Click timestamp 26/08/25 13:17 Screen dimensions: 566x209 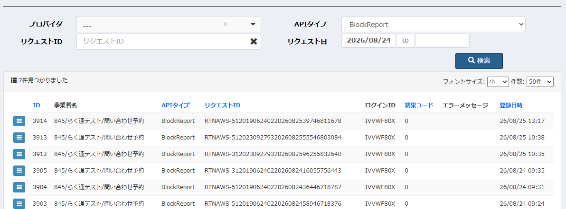pos(522,121)
